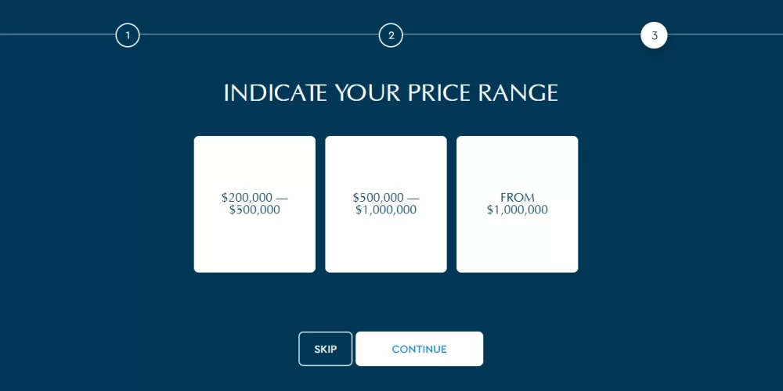Toggle the middle price range tile
This screenshot has width=783, height=391.
click(x=386, y=204)
